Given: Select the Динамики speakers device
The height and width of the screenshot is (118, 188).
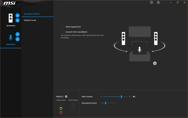Looking at the screenshot, I should (10, 19).
